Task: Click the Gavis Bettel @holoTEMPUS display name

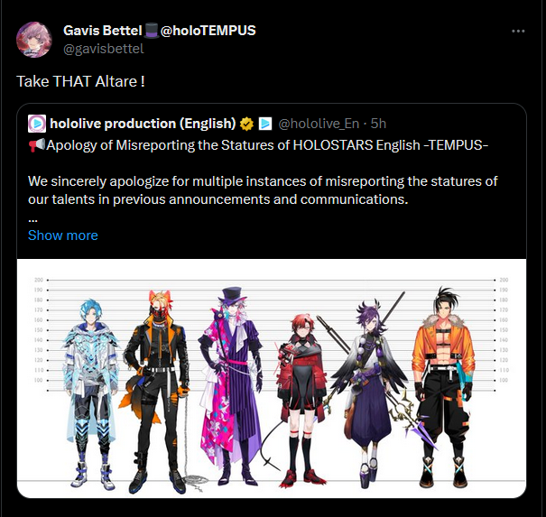Action: [160, 31]
